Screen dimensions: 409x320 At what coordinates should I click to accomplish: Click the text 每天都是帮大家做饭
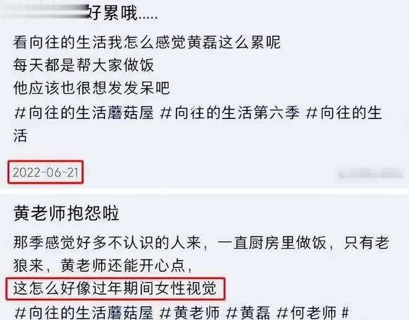(84, 65)
